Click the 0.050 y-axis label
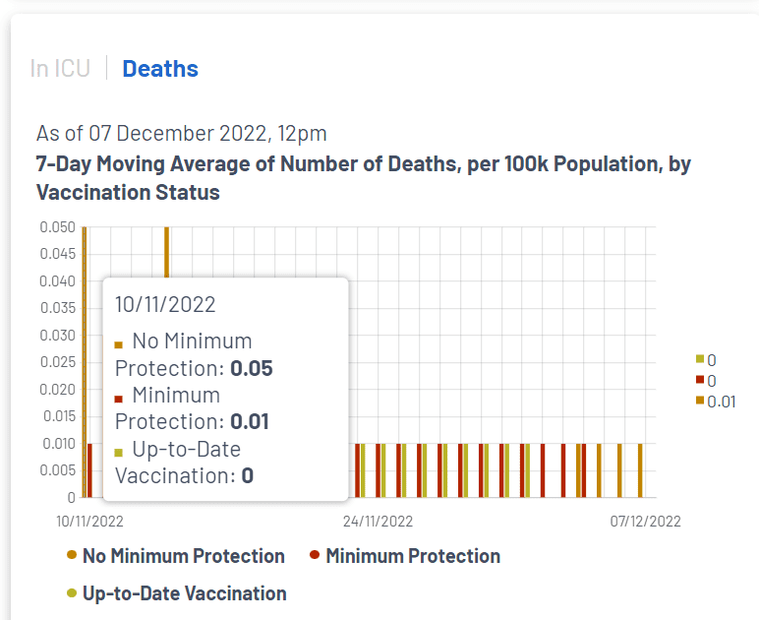 point(57,227)
